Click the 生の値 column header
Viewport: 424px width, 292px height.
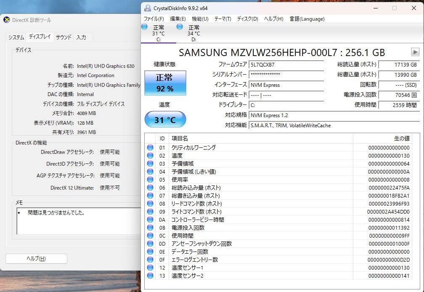(382, 138)
